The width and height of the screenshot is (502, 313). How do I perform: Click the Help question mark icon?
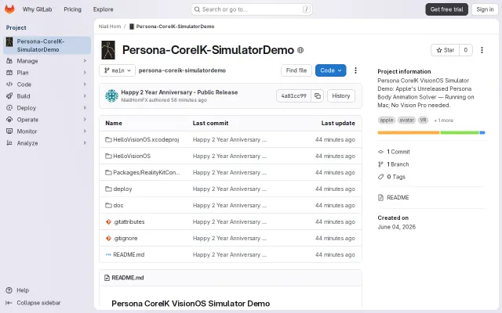[9, 290]
